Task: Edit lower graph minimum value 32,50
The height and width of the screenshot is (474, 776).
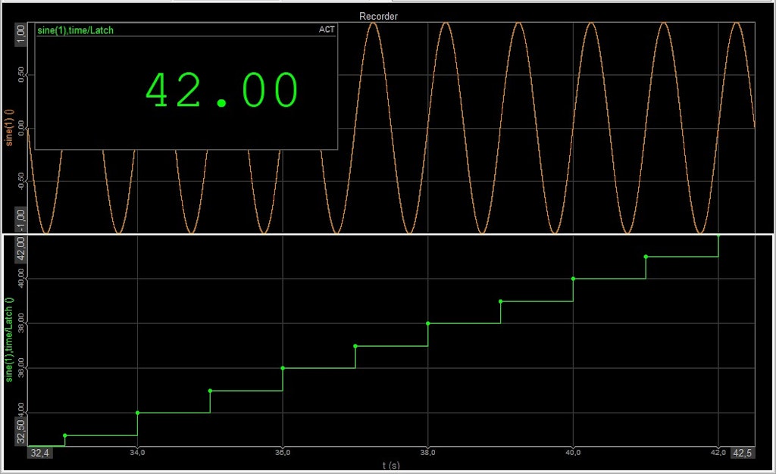Action: (x=20, y=432)
